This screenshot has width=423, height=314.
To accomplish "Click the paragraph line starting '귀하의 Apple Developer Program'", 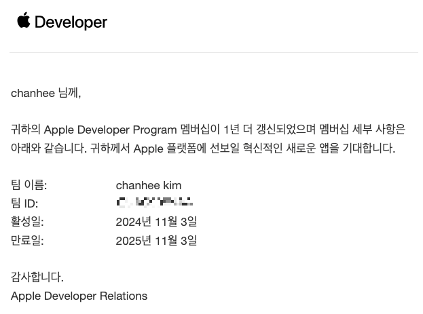I will click(208, 130).
